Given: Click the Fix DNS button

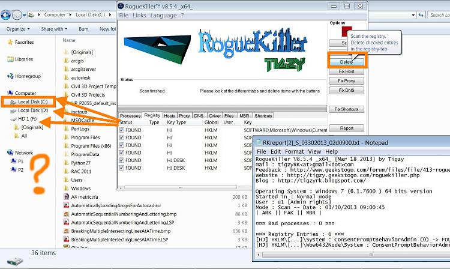Looking at the screenshot, I should [346, 90].
